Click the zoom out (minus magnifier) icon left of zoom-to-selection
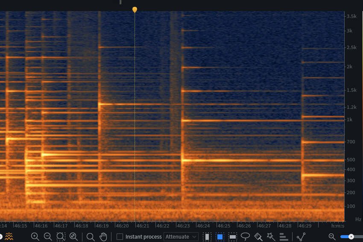Image resolution: width=363 pixels, height=242 pixels. pyautogui.click(x=48, y=236)
